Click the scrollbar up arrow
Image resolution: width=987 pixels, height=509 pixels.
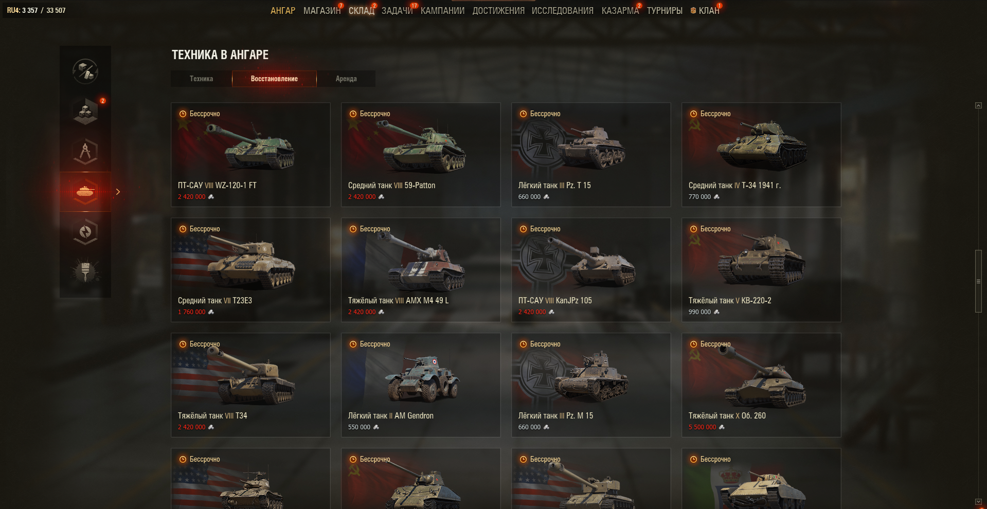(x=978, y=105)
